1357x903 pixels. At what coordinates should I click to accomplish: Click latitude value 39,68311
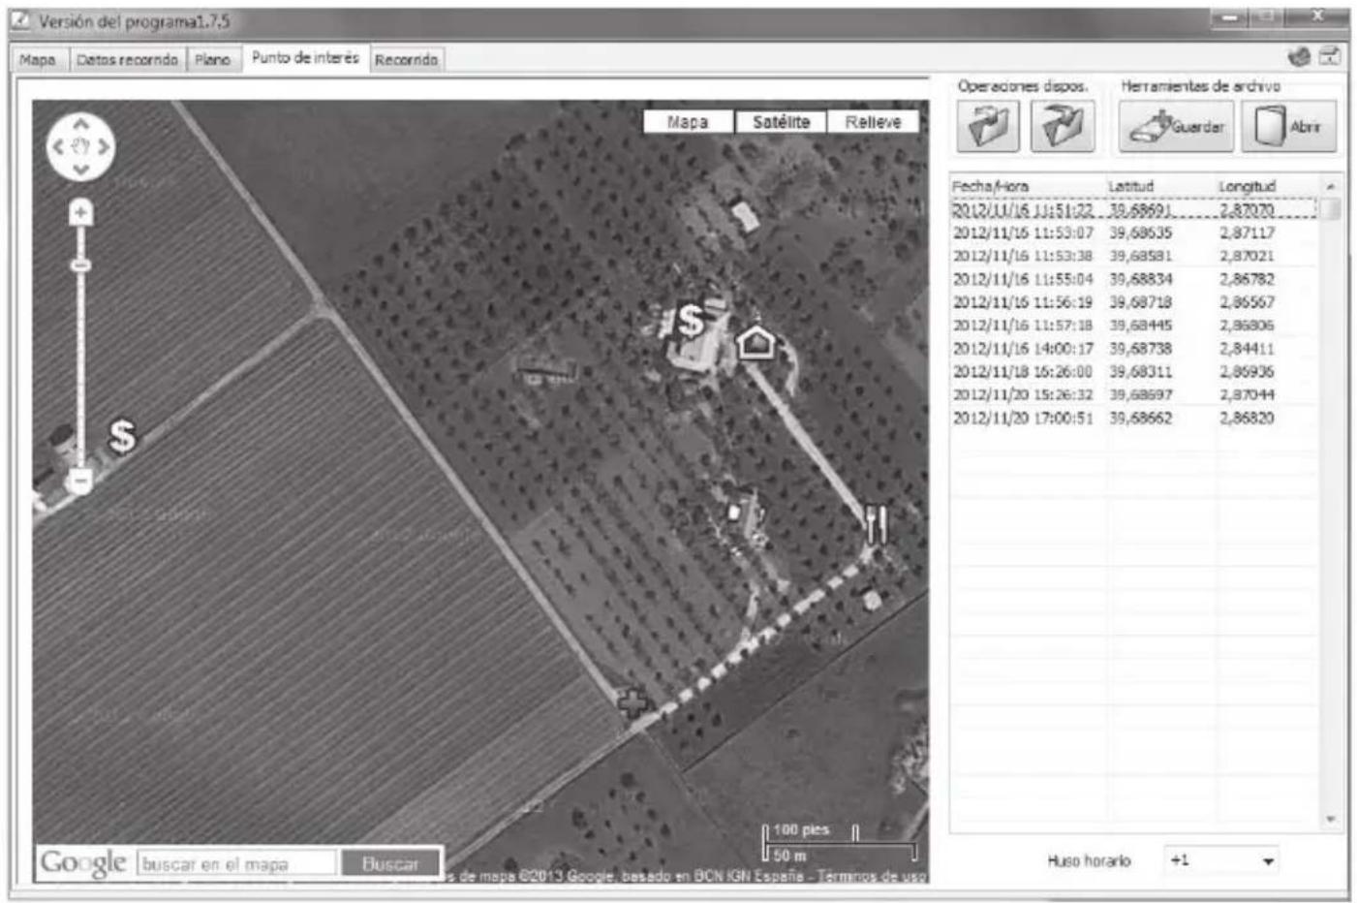[x=1140, y=372]
